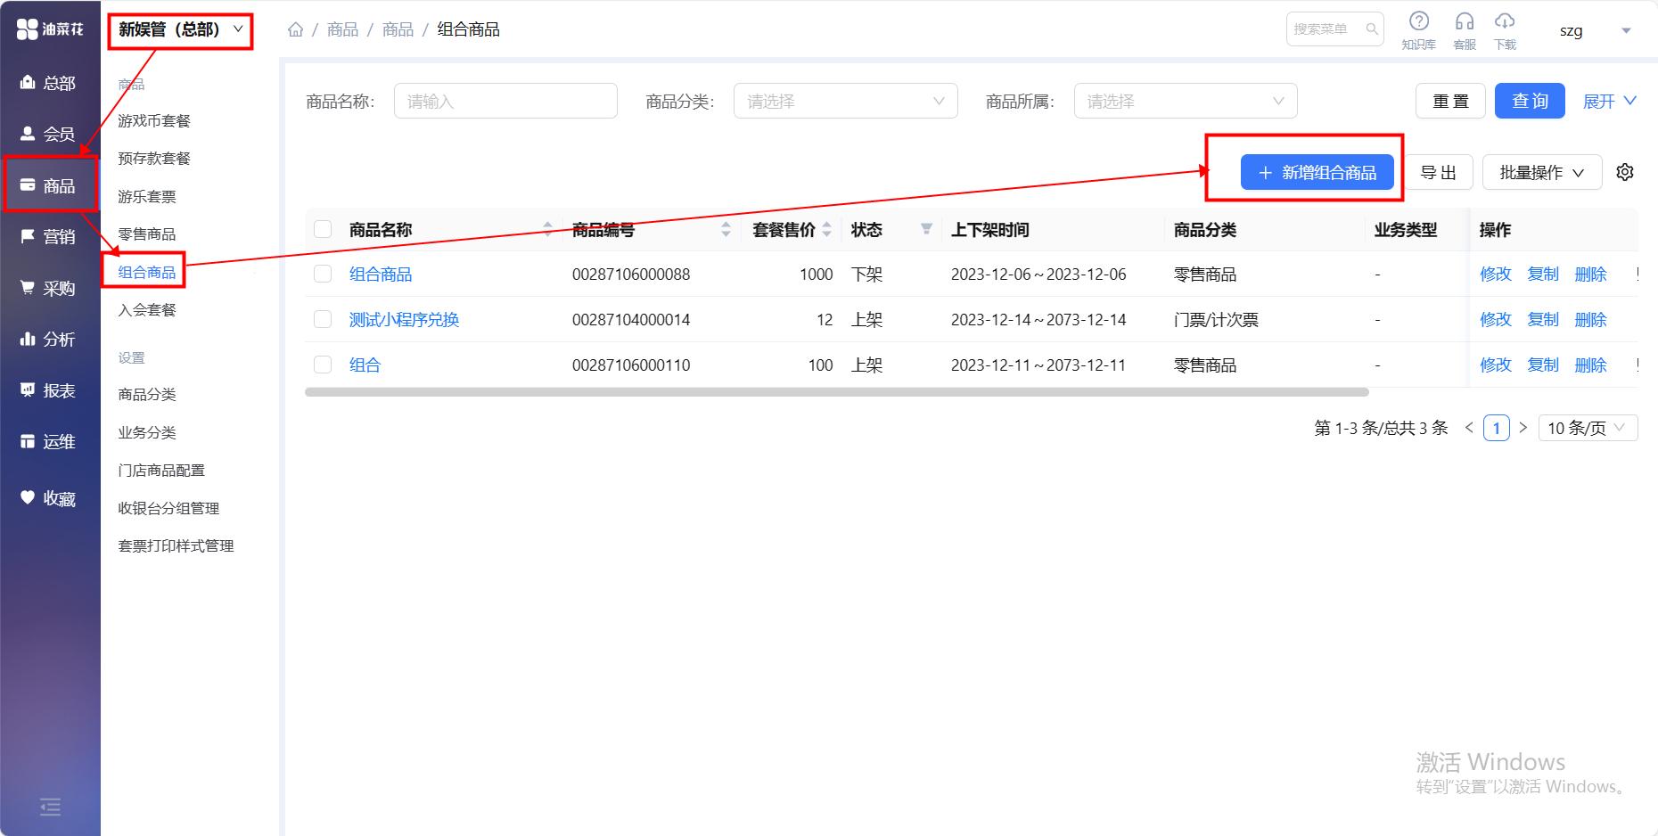Select 组合商品 in the submenu

coord(147,273)
